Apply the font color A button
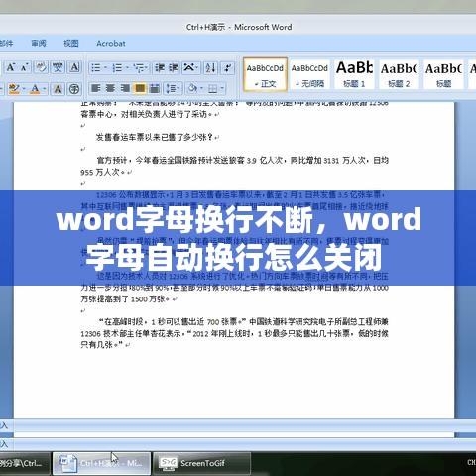This screenshot has height=476, width=476. click(35, 89)
